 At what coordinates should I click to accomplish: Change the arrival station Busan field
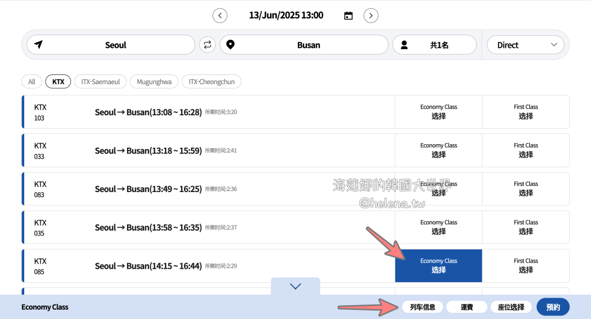pos(304,45)
